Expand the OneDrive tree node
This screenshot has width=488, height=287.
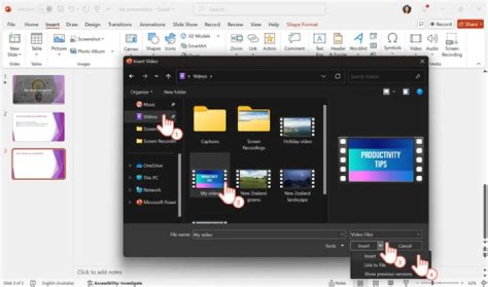pos(129,165)
